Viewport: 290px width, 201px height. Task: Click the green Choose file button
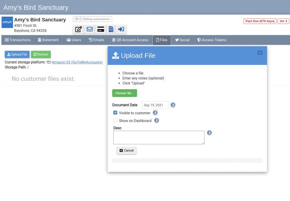[x=125, y=93]
